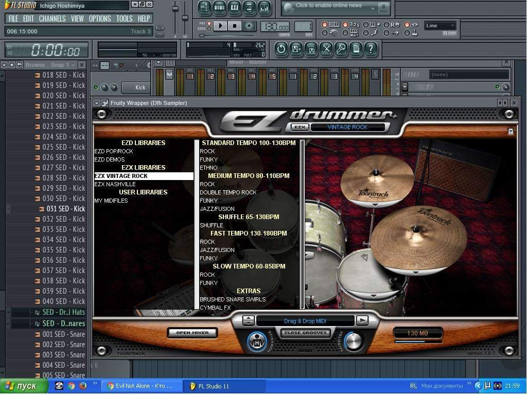
Task: Click the Undo history round arrow icon
Action: pyautogui.click(x=281, y=49)
